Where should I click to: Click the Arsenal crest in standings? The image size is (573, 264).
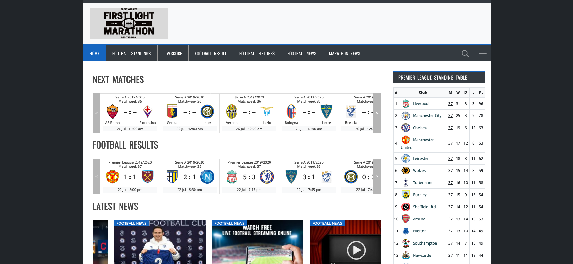coord(406,219)
